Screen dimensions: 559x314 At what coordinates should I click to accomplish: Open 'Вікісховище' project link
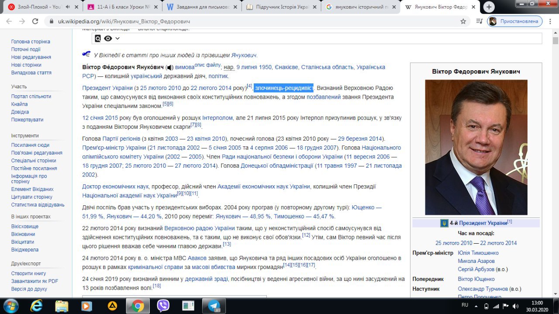coord(25,226)
